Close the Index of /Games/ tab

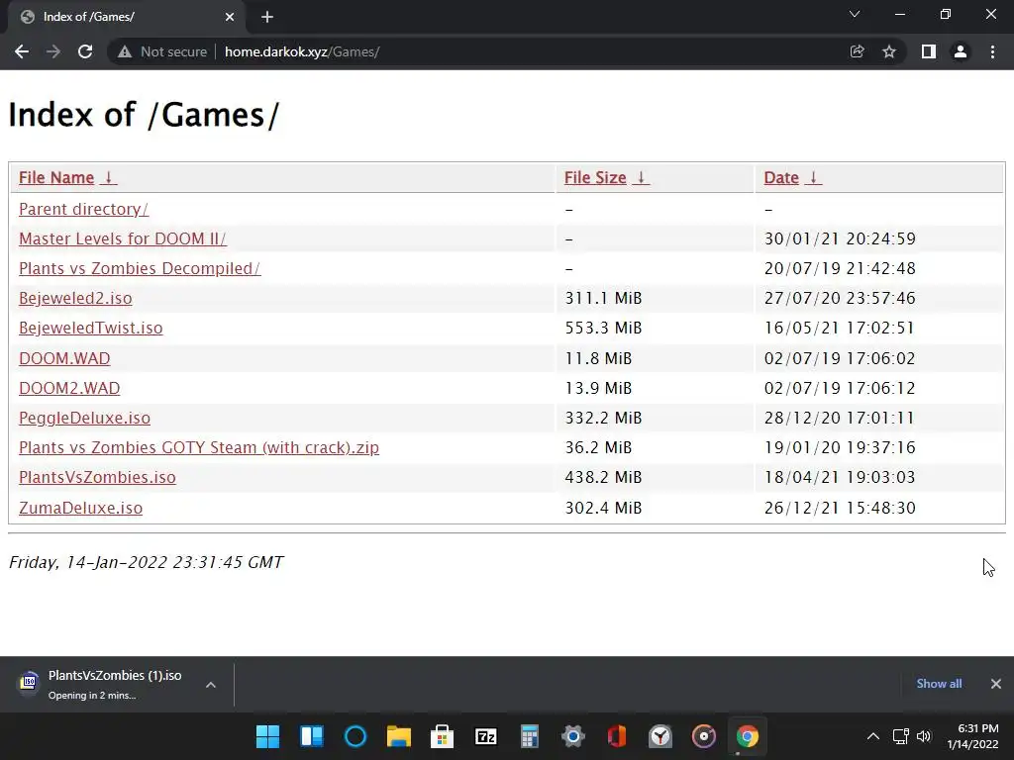point(230,18)
